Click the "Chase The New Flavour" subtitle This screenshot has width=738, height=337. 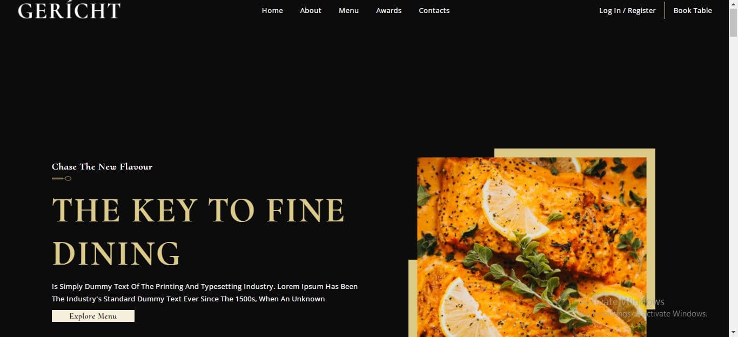coord(102,166)
